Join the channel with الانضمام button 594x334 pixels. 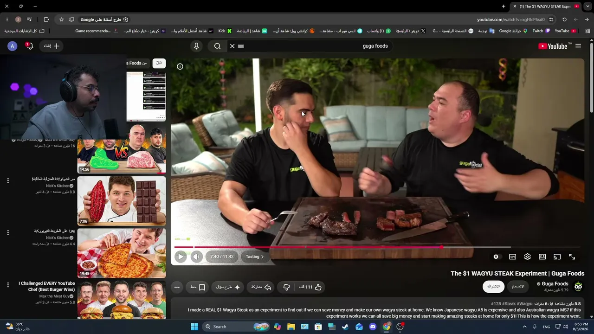[518, 287]
